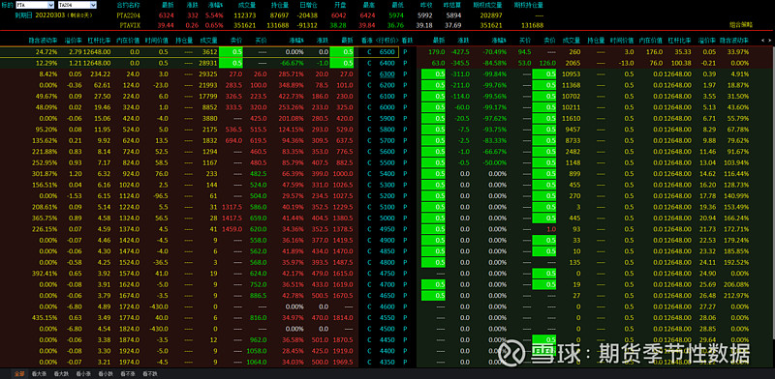Click the P marker beside strike 5800
Image resolution: width=775 pixels, height=379 pixels.
coord(405,130)
